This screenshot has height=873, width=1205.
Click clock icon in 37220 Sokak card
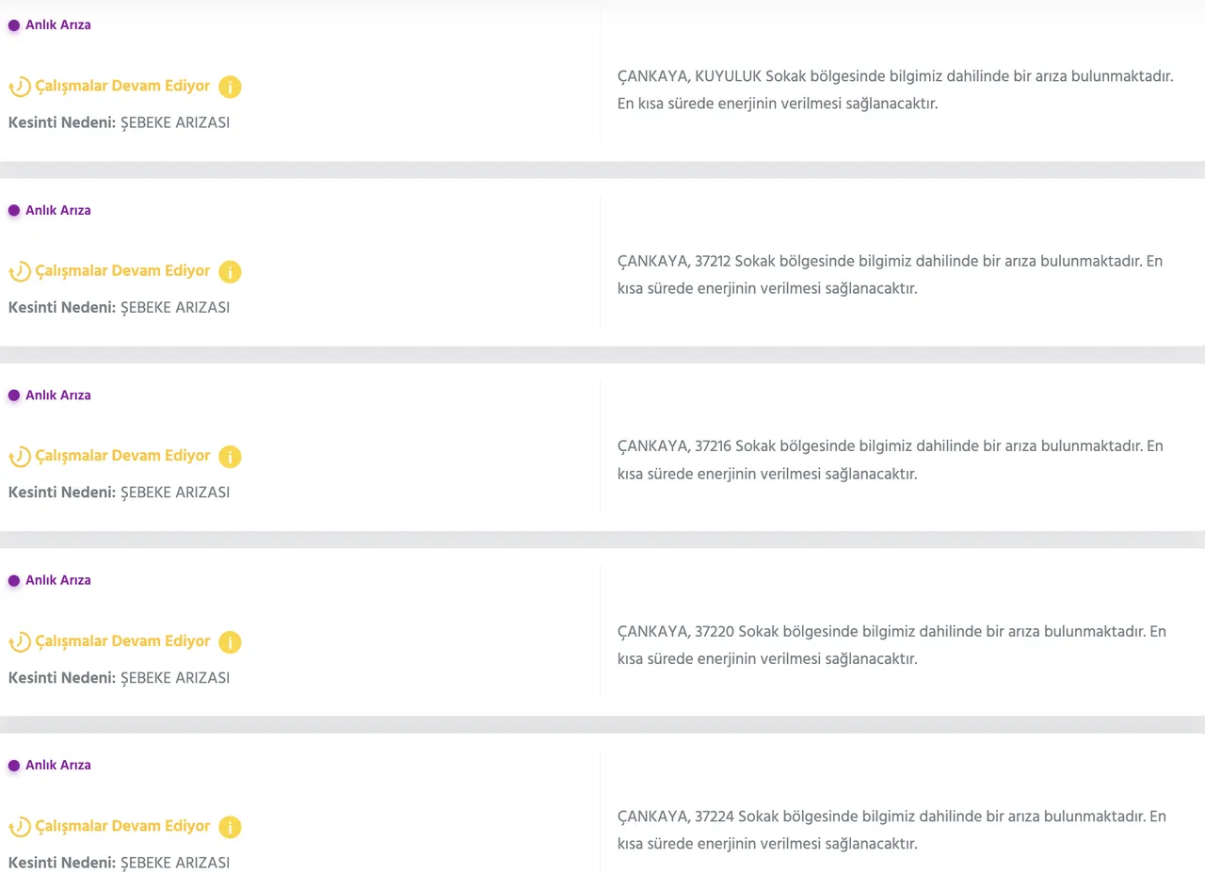[x=20, y=642]
